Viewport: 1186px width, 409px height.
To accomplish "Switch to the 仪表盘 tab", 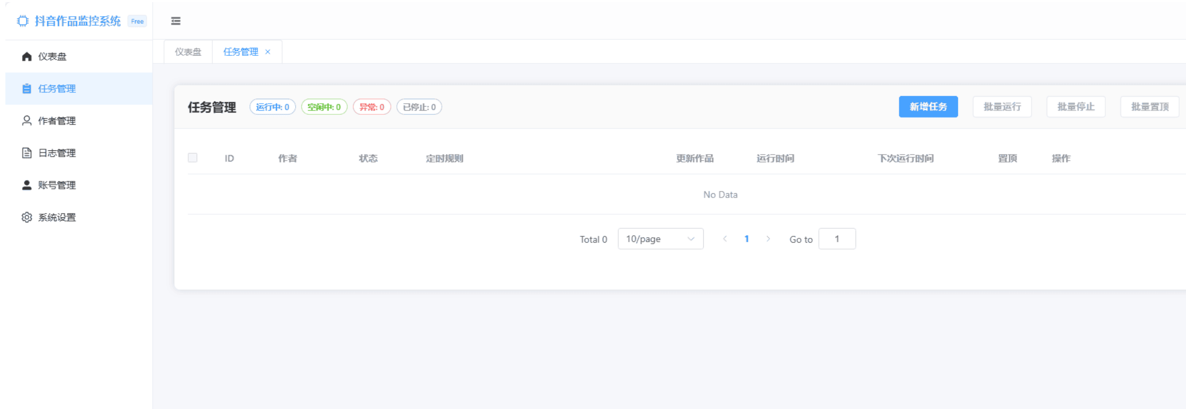I will click(188, 52).
